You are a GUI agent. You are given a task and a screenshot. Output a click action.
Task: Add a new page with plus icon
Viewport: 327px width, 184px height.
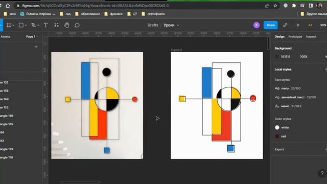click(x=36, y=47)
